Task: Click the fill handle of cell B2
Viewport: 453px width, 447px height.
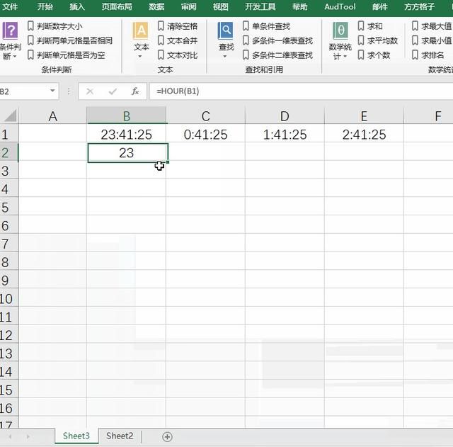Action: [168, 162]
